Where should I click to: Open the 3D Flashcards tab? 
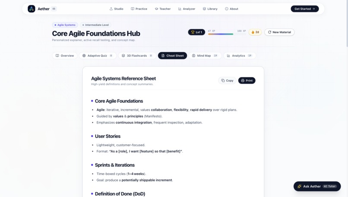pos(137,56)
